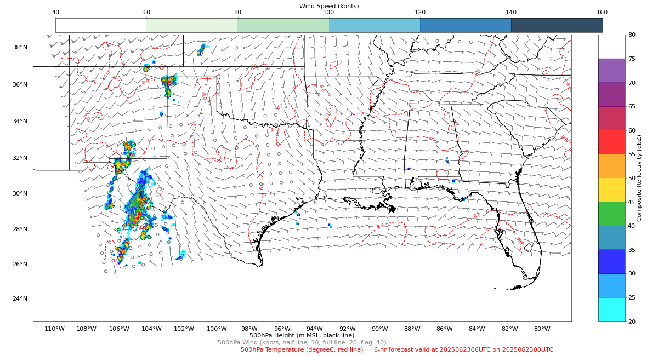The image size is (658, 356).
Task: Click the 96°W longitude tick label
Action: [x=282, y=329]
